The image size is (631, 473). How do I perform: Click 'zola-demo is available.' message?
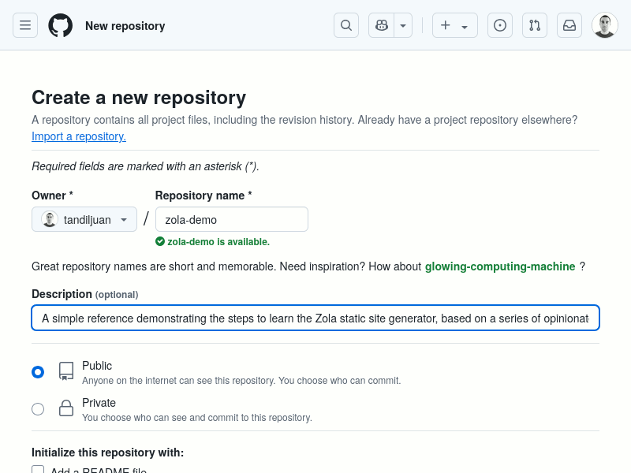point(218,242)
